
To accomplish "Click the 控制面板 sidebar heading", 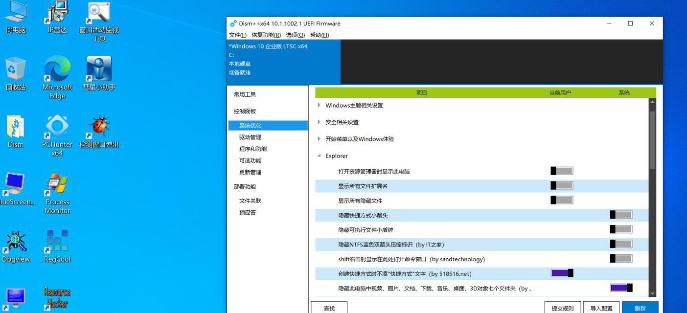I will [x=245, y=112].
